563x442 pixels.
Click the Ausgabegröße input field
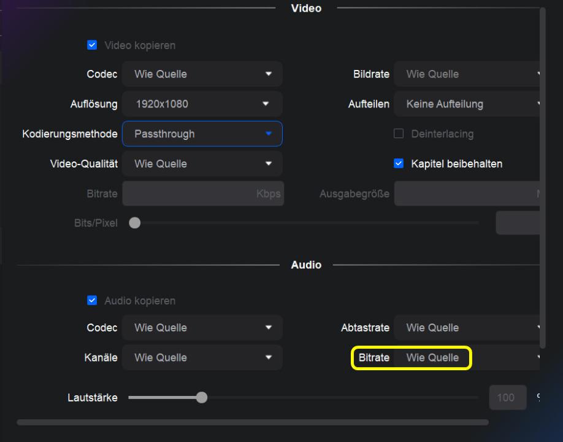pos(467,194)
